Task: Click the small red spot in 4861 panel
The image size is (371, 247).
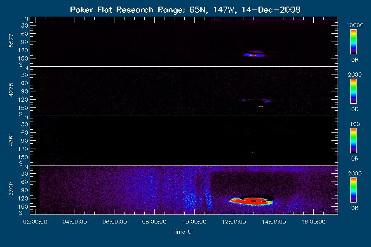Action: click(254, 152)
